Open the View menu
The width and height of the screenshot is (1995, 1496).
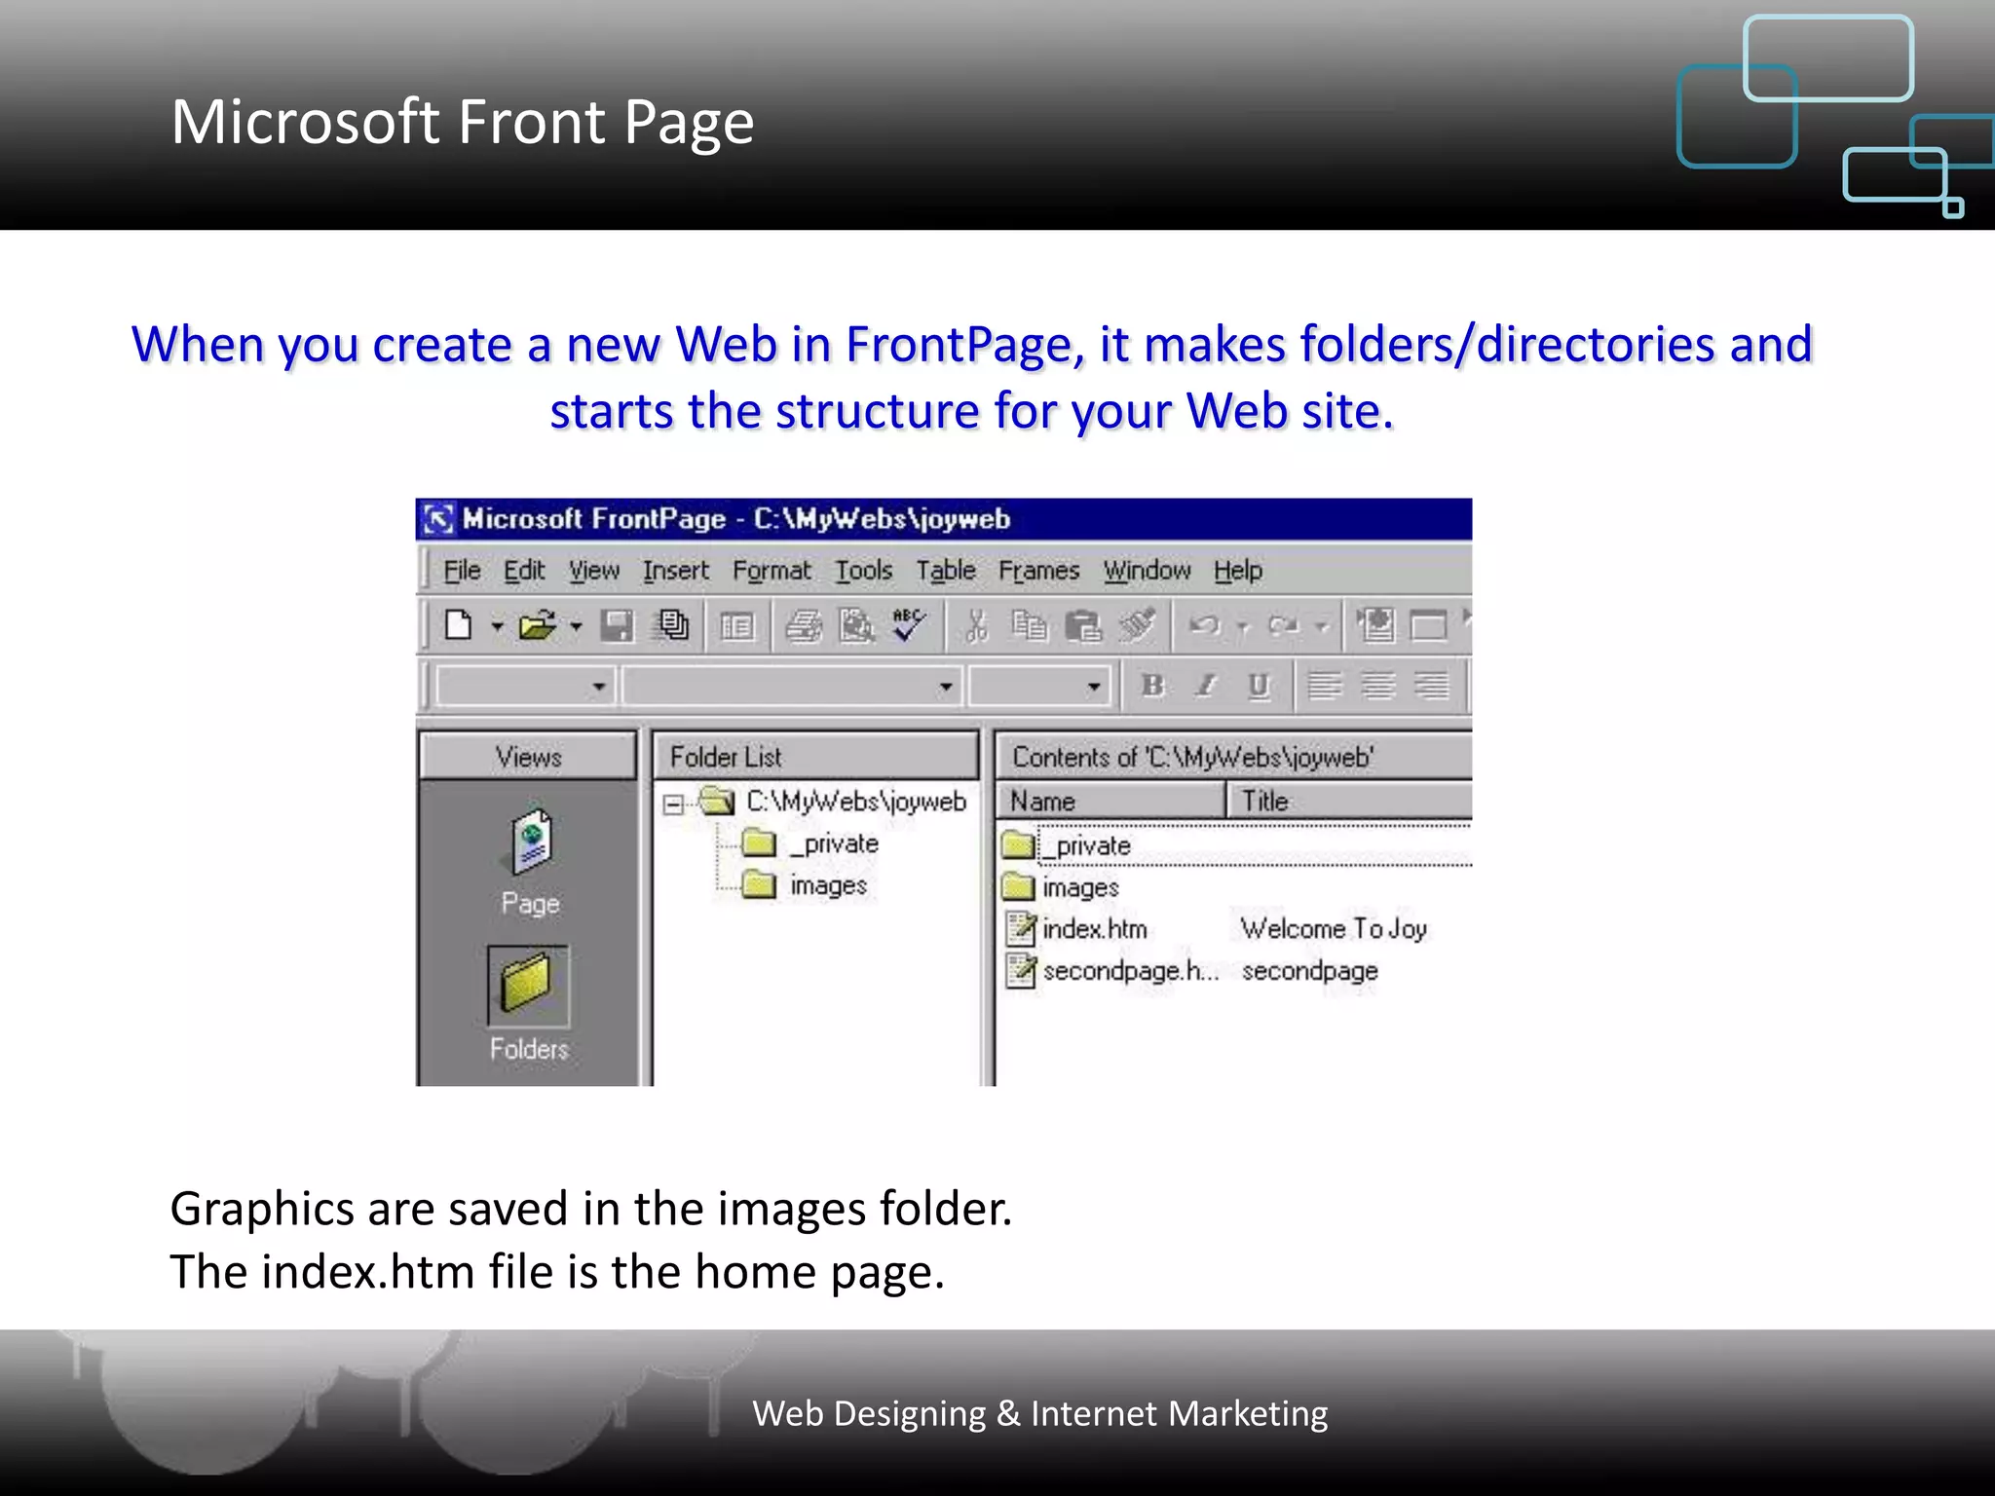(594, 571)
